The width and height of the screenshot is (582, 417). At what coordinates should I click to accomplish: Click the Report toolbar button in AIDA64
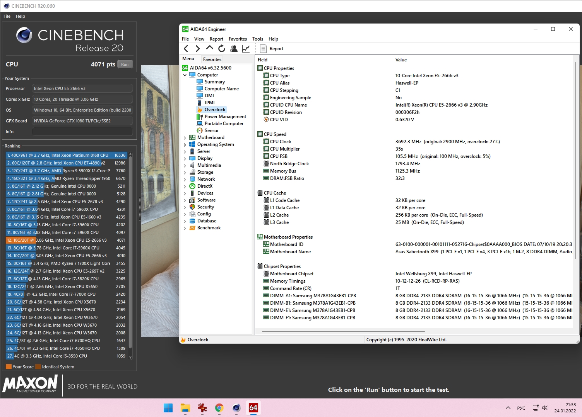click(x=272, y=49)
